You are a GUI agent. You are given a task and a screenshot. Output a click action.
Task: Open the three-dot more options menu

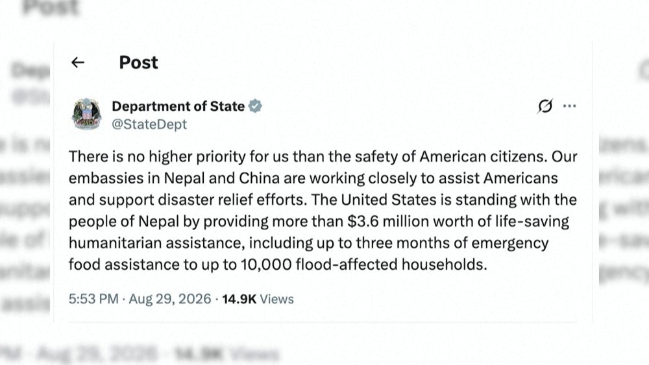(570, 106)
